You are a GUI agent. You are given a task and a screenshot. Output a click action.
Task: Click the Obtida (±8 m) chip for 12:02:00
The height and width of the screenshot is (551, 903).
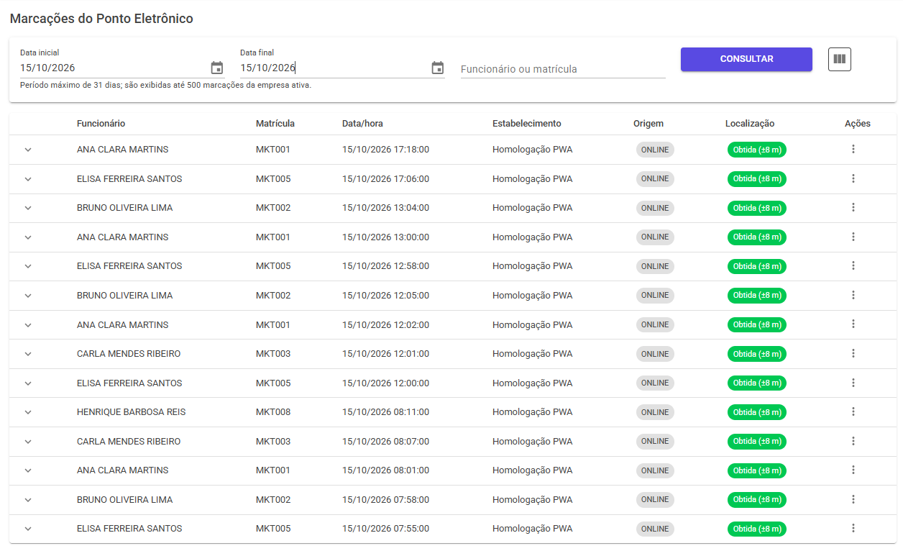click(757, 324)
